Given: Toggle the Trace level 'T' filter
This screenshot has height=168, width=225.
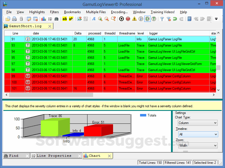Looking at the screenshot, I should pos(154,19).
